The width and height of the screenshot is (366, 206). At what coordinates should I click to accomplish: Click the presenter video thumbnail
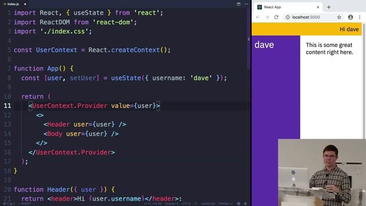pyautogui.click(x=322, y=172)
